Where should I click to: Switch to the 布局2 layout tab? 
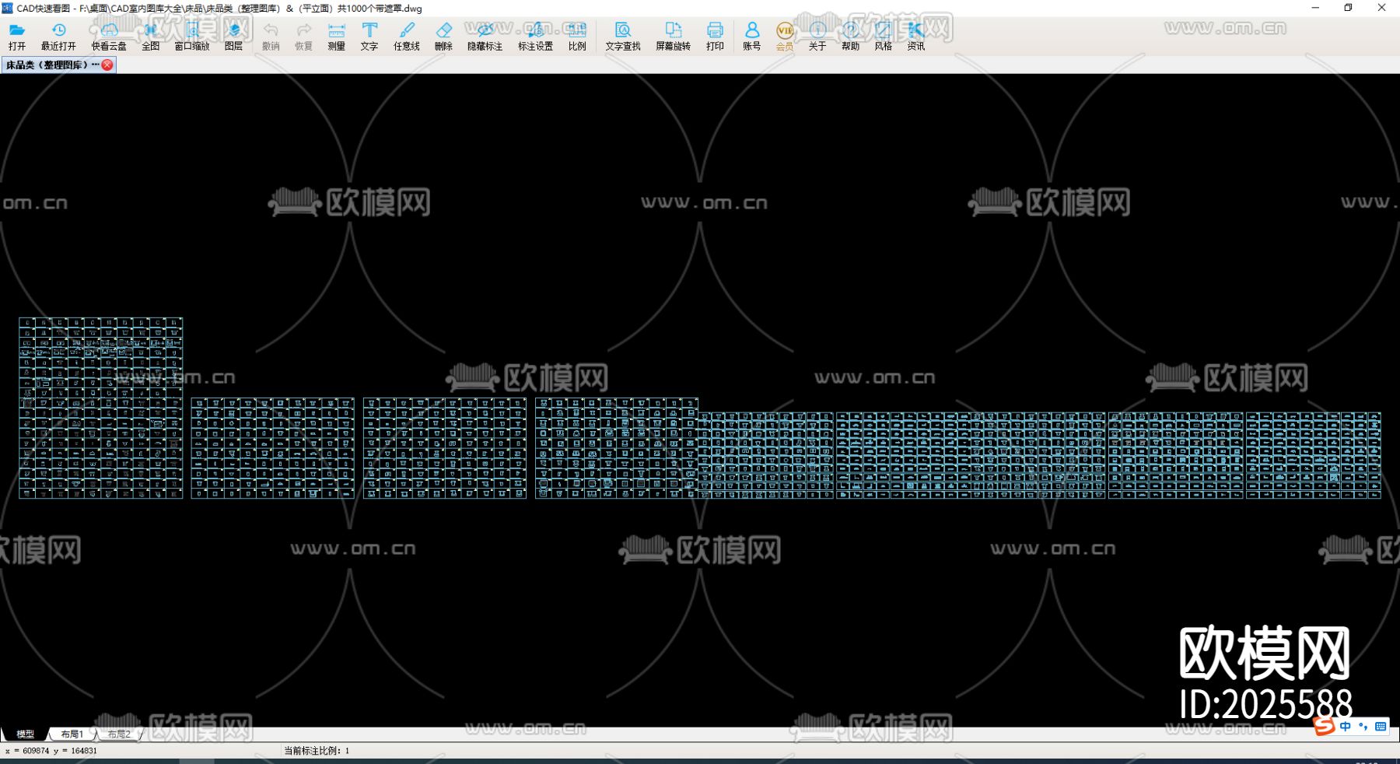[x=118, y=734]
